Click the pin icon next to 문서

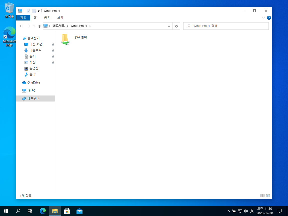tap(53, 56)
